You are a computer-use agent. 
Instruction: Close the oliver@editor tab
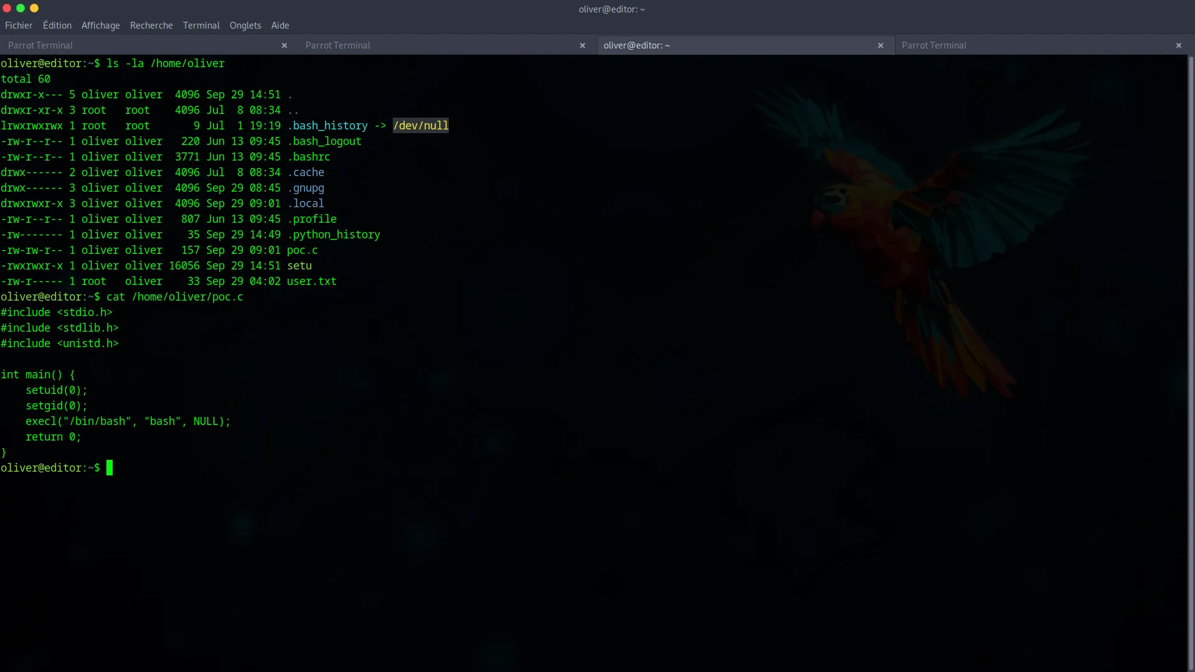point(881,45)
